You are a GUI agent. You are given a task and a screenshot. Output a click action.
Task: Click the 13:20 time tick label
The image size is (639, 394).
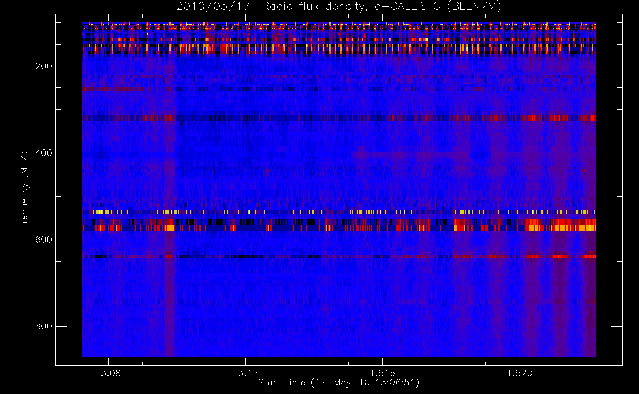pos(520,373)
